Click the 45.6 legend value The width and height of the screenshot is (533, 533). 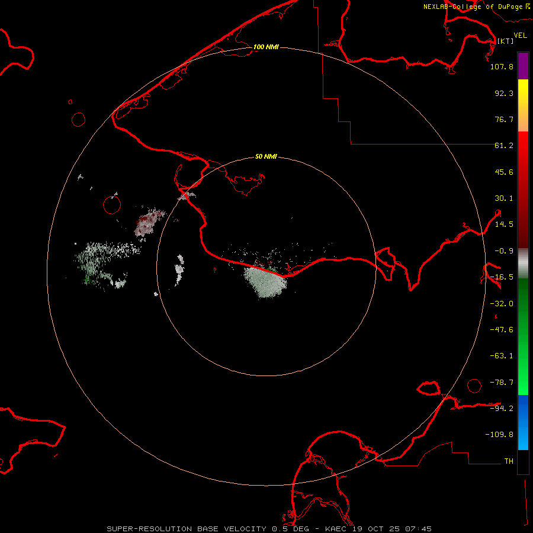pos(504,172)
